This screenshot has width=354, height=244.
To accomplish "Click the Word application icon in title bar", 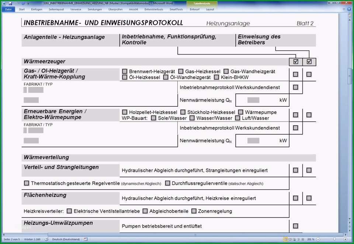I will click(x=4, y=3).
